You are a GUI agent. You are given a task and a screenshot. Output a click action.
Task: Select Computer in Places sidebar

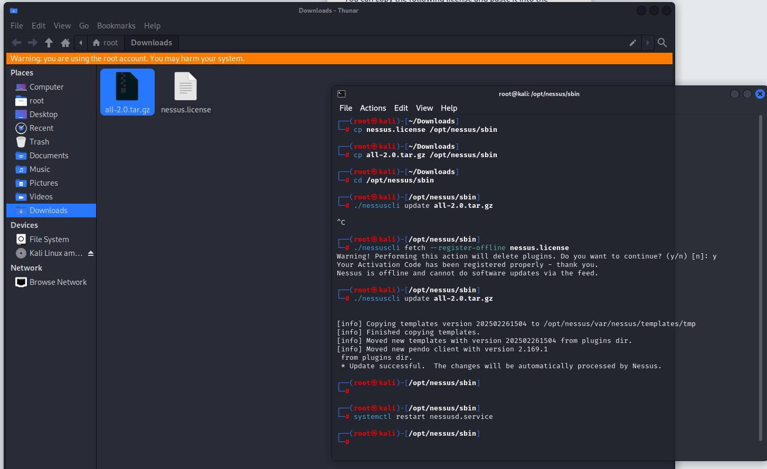51,87
